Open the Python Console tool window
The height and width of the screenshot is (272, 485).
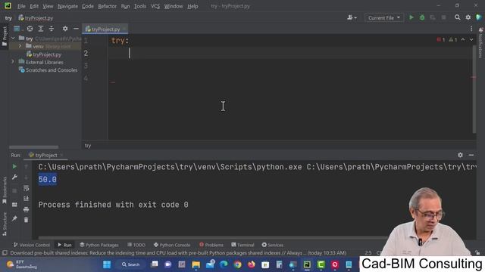[172, 245]
